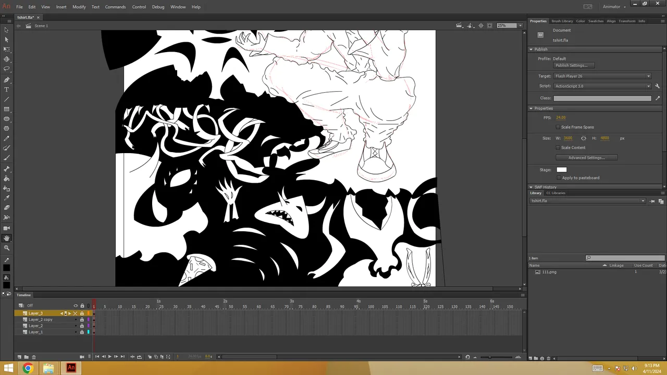Switch to the CC Libraries tab
667x375 pixels.
(x=555, y=193)
